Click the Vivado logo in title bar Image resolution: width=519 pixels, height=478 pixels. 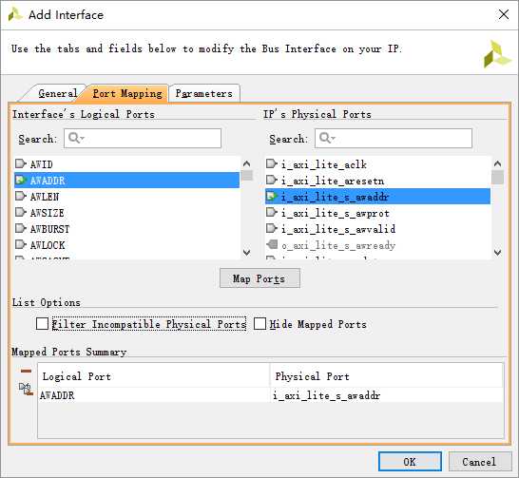pyautogui.click(x=15, y=14)
